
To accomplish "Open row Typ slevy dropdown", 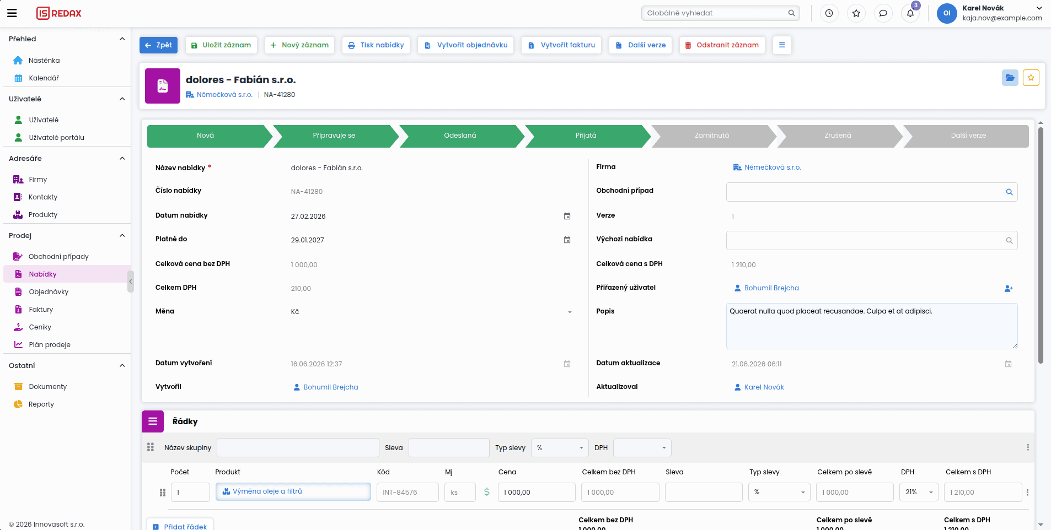I will click(x=779, y=492).
